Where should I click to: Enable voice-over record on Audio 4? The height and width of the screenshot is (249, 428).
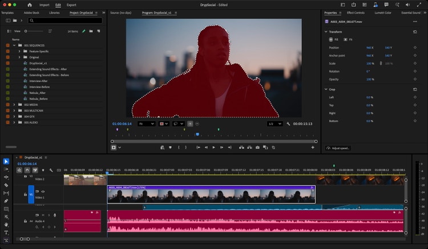pos(55,215)
